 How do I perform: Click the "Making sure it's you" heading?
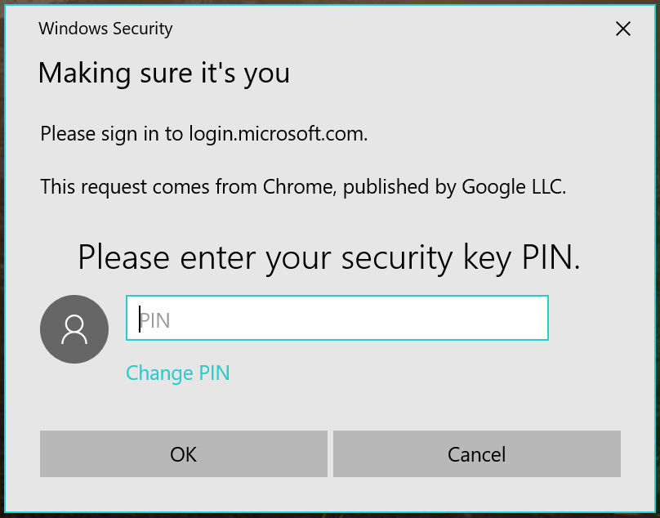click(163, 74)
